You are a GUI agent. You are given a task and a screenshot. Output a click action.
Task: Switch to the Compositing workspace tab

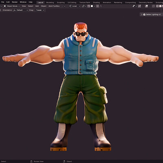click(130, 2)
